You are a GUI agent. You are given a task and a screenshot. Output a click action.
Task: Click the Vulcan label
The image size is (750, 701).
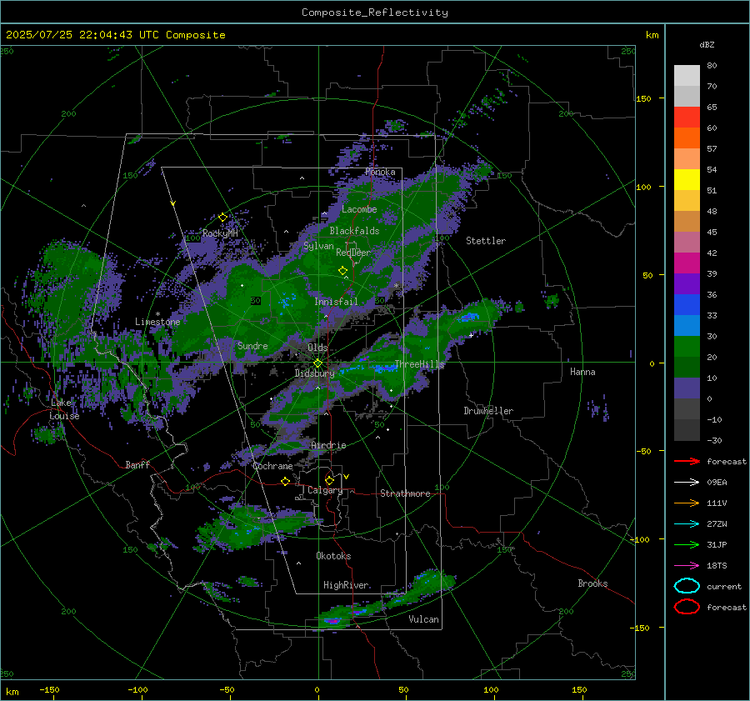coord(424,619)
